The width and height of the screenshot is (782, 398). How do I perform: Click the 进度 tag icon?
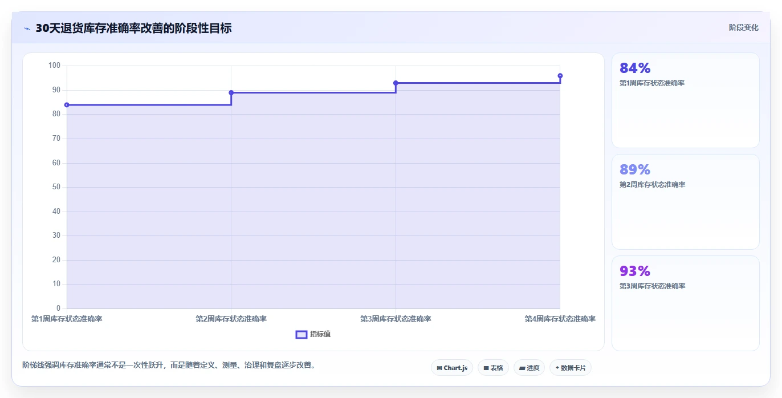click(x=522, y=368)
